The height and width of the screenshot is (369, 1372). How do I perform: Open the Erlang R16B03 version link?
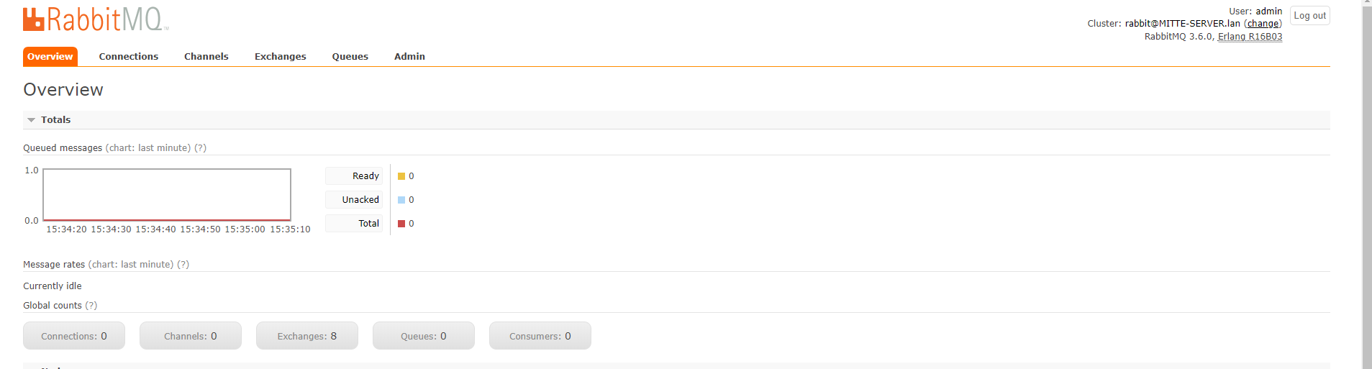[x=1250, y=37]
